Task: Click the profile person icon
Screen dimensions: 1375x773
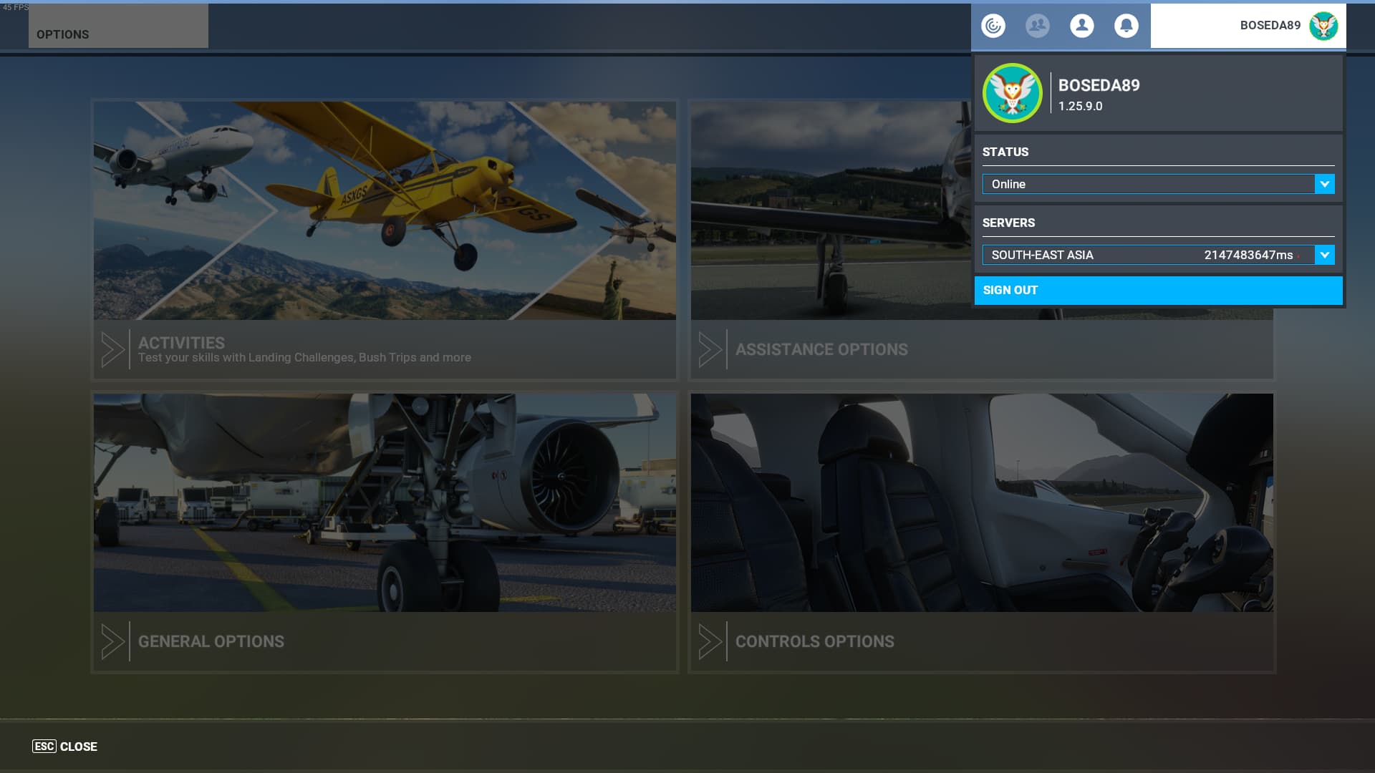Action: 1081,26
